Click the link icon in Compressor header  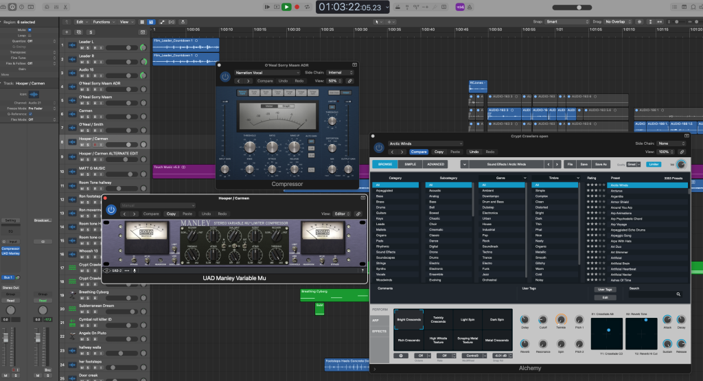click(350, 80)
